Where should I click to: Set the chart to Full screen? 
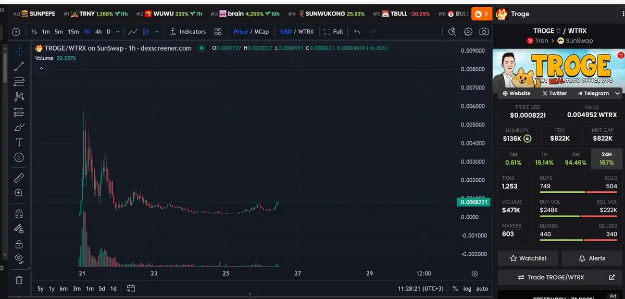coord(333,32)
